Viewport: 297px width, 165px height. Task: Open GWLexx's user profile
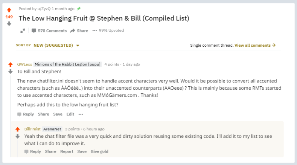[24, 64]
